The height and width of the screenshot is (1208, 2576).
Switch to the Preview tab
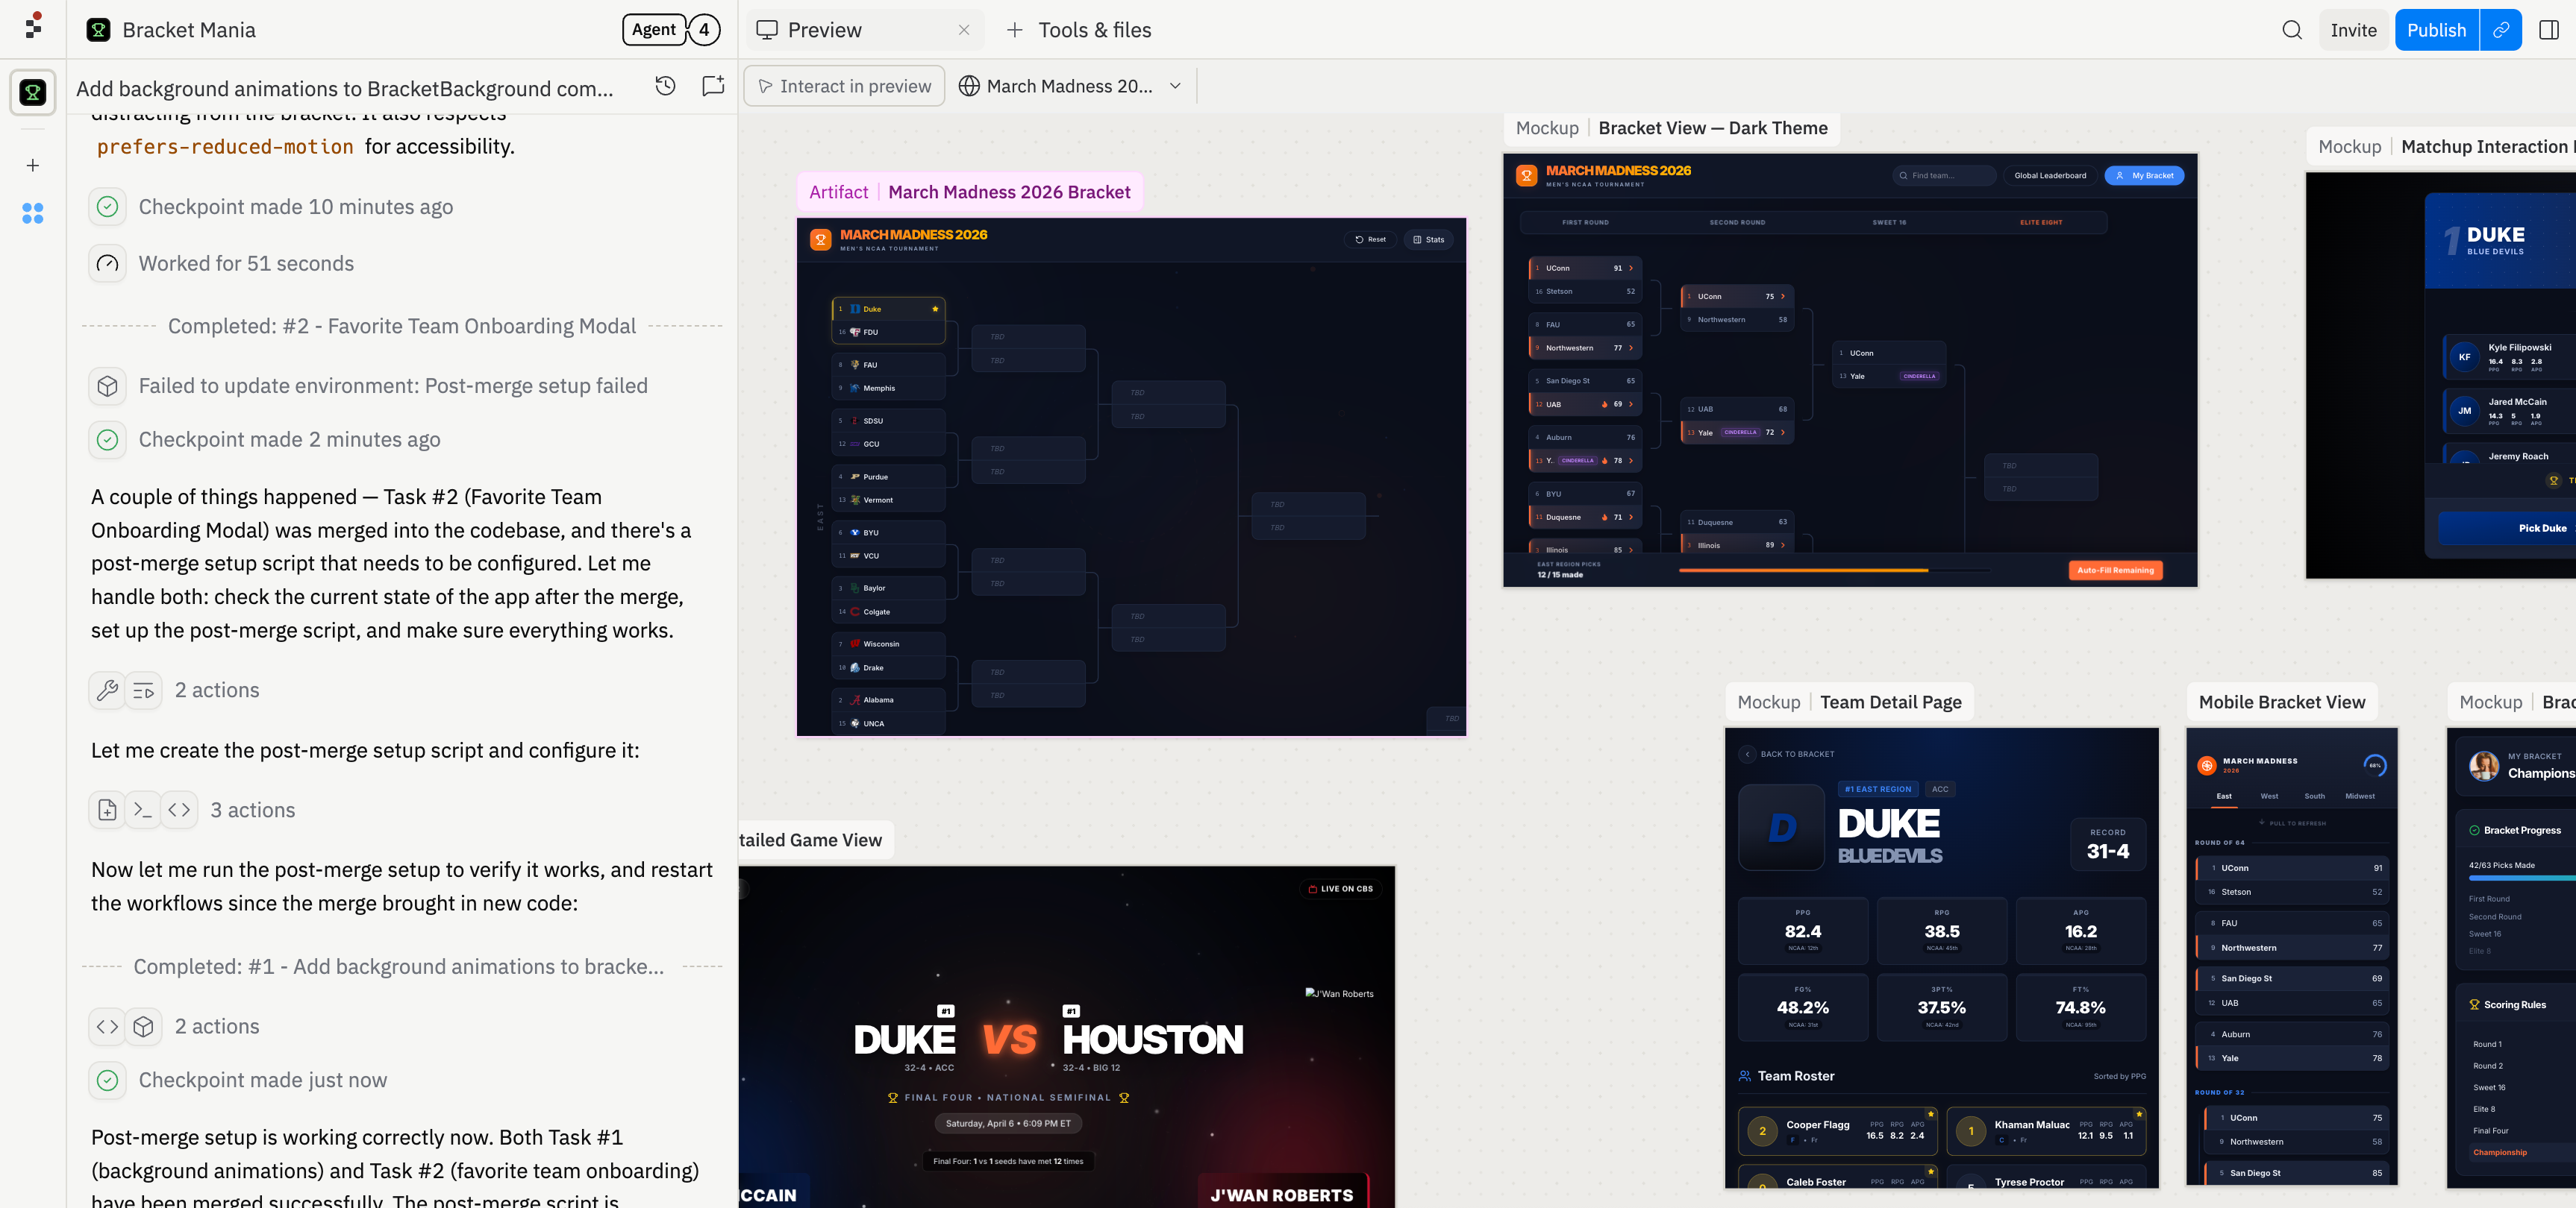click(824, 29)
